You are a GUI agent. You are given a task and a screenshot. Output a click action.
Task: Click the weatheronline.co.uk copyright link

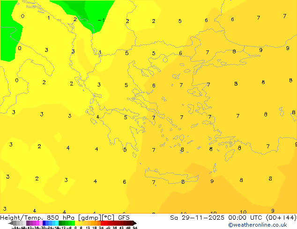pos(257,225)
